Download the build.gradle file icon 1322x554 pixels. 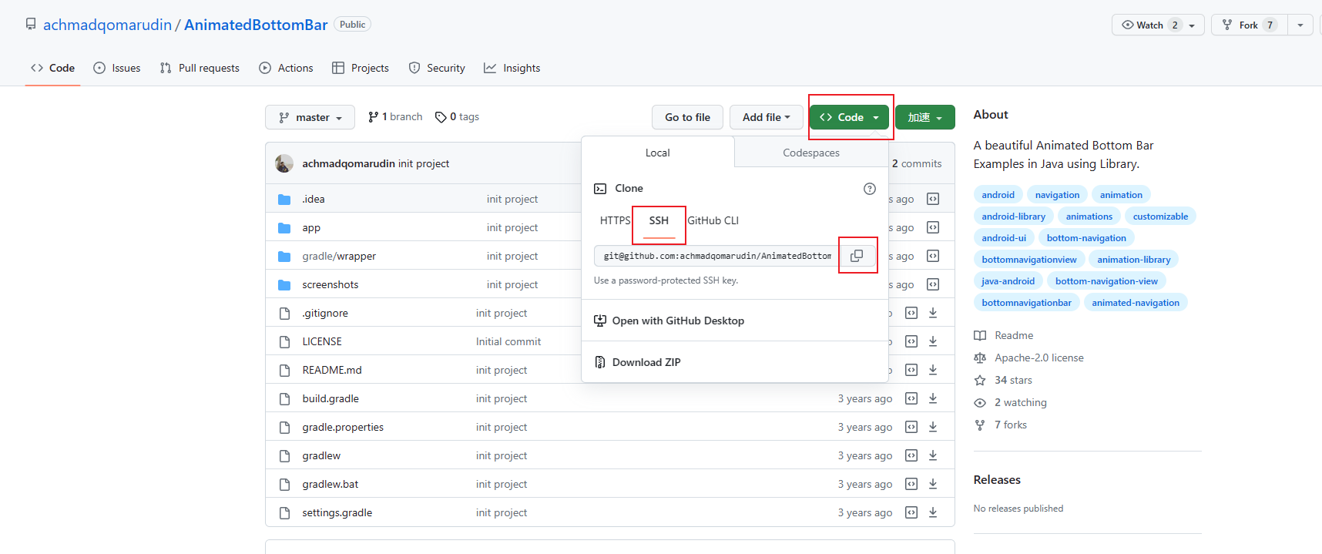pyautogui.click(x=933, y=398)
